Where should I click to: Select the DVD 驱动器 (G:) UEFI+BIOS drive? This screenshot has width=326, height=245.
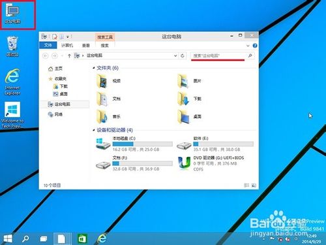(x=211, y=163)
